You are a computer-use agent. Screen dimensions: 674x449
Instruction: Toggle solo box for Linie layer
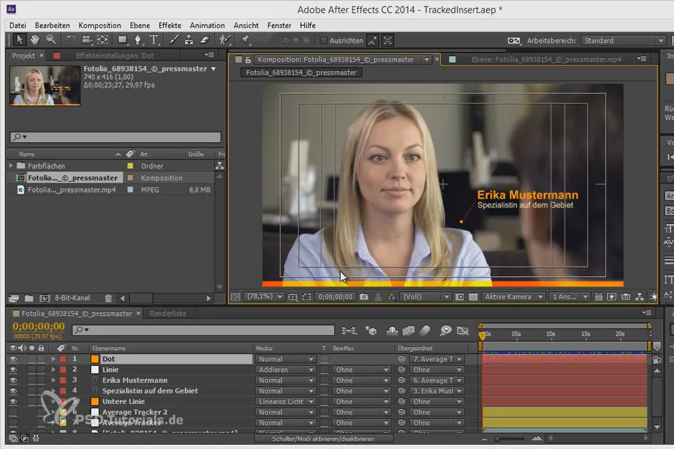click(x=32, y=370)
